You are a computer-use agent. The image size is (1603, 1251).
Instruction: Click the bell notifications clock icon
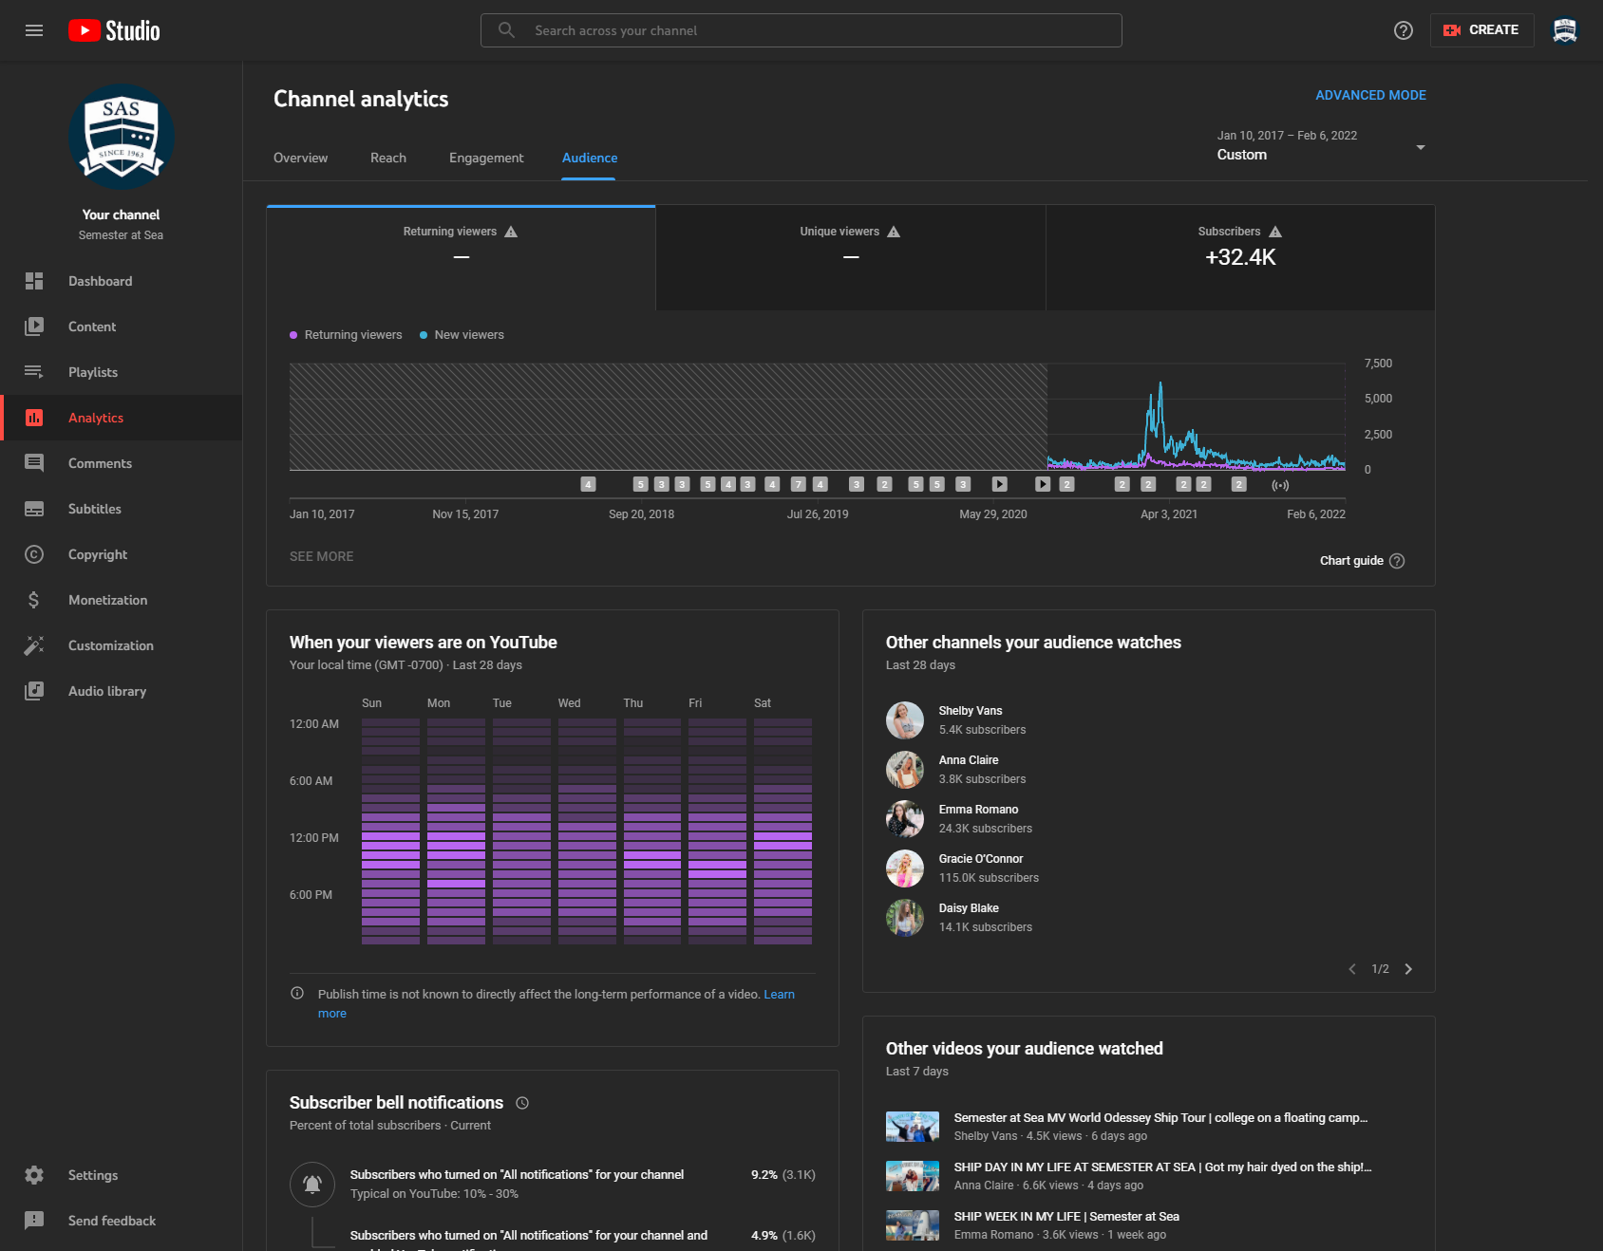tap(522, 1103)
